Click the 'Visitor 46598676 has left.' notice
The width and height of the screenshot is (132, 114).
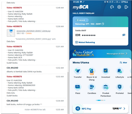(x=35, y=110)
